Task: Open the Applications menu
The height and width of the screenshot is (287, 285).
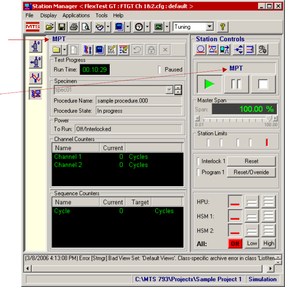Action: coord(76,15)
